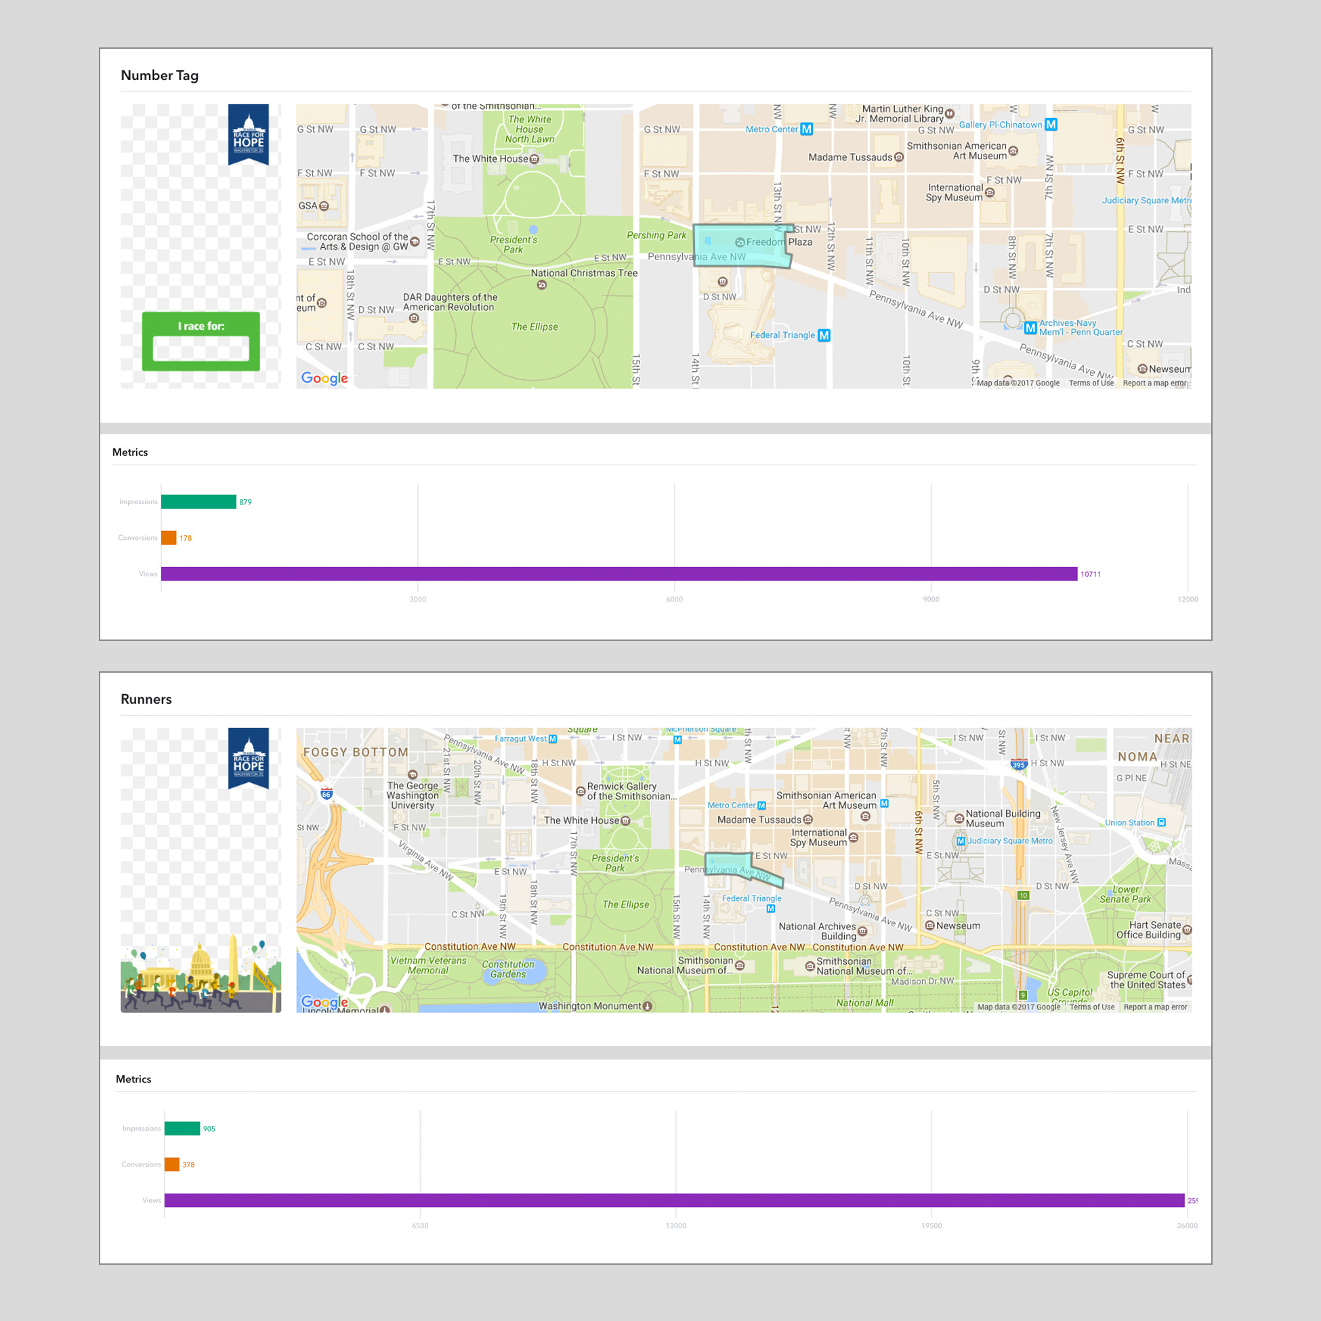Click the 'Constitution Gardens' map label
The image size is (1321, 1321).
[x=508, y=969]
